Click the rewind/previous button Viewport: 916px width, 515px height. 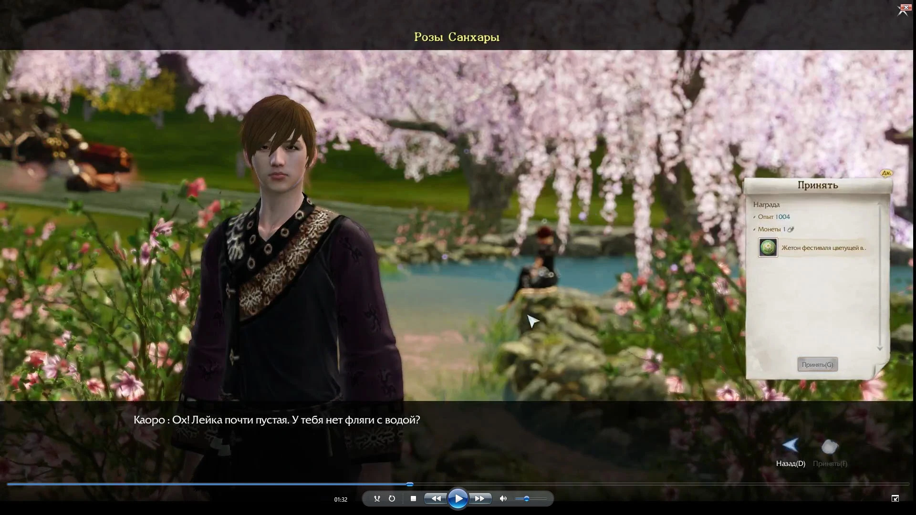point(436,499)
